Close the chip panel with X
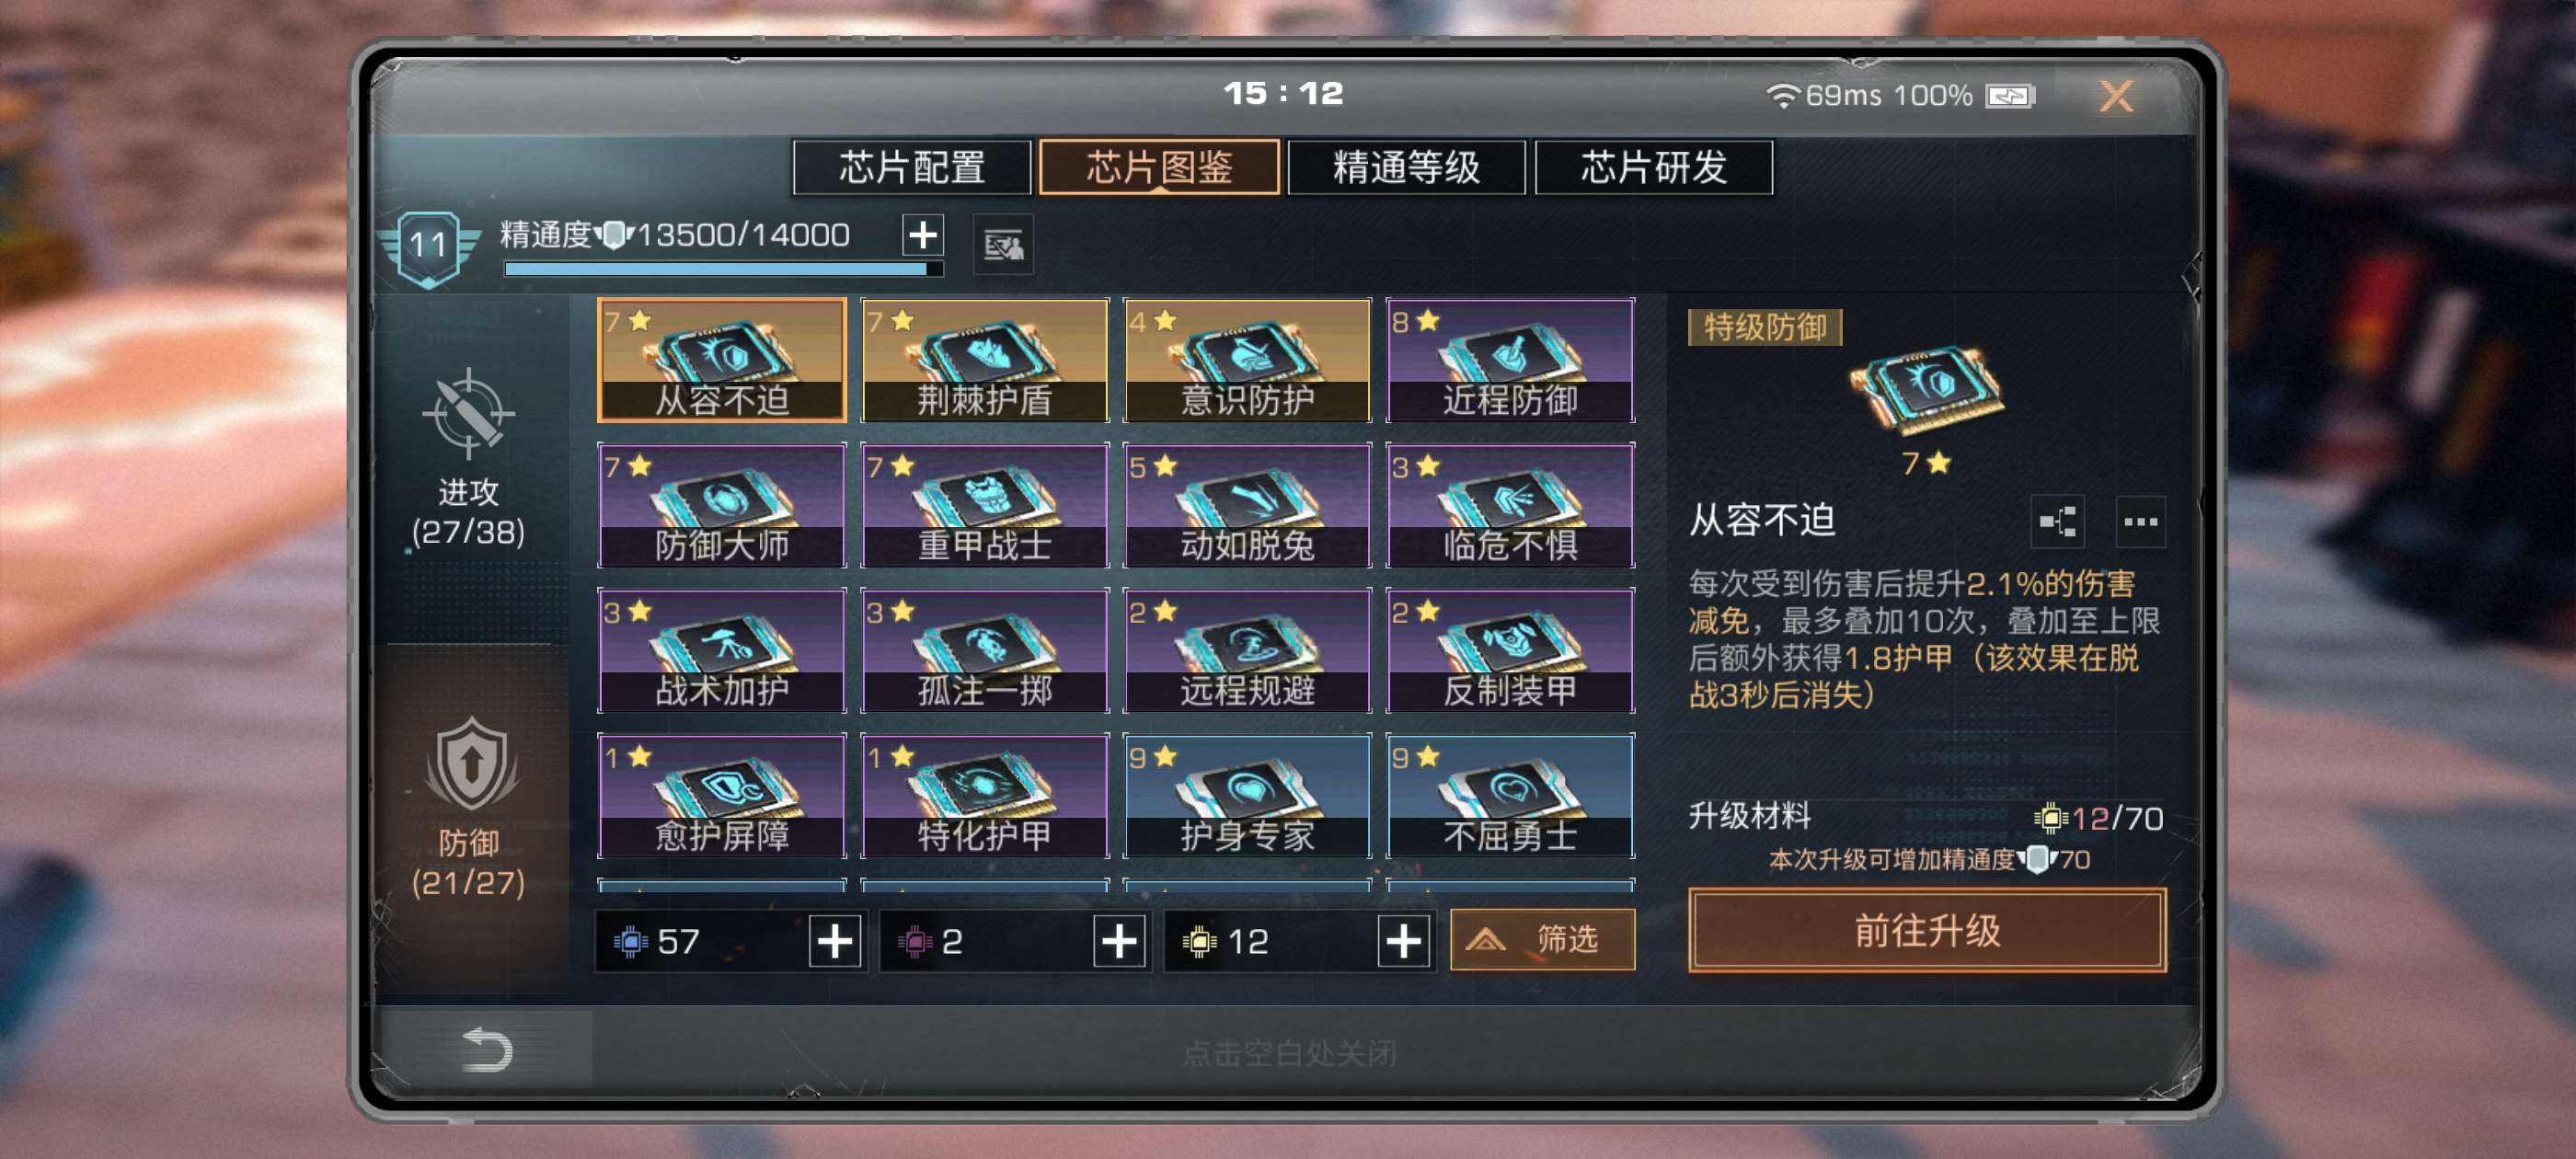 2116,96
